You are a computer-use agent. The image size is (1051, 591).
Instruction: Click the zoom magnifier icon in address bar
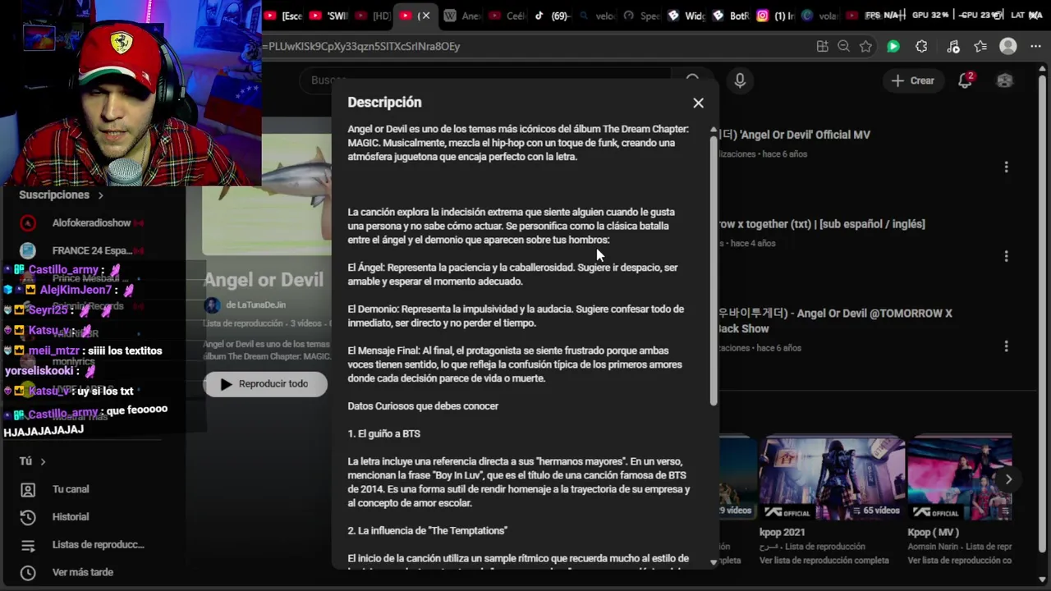[x=843, y=47]
